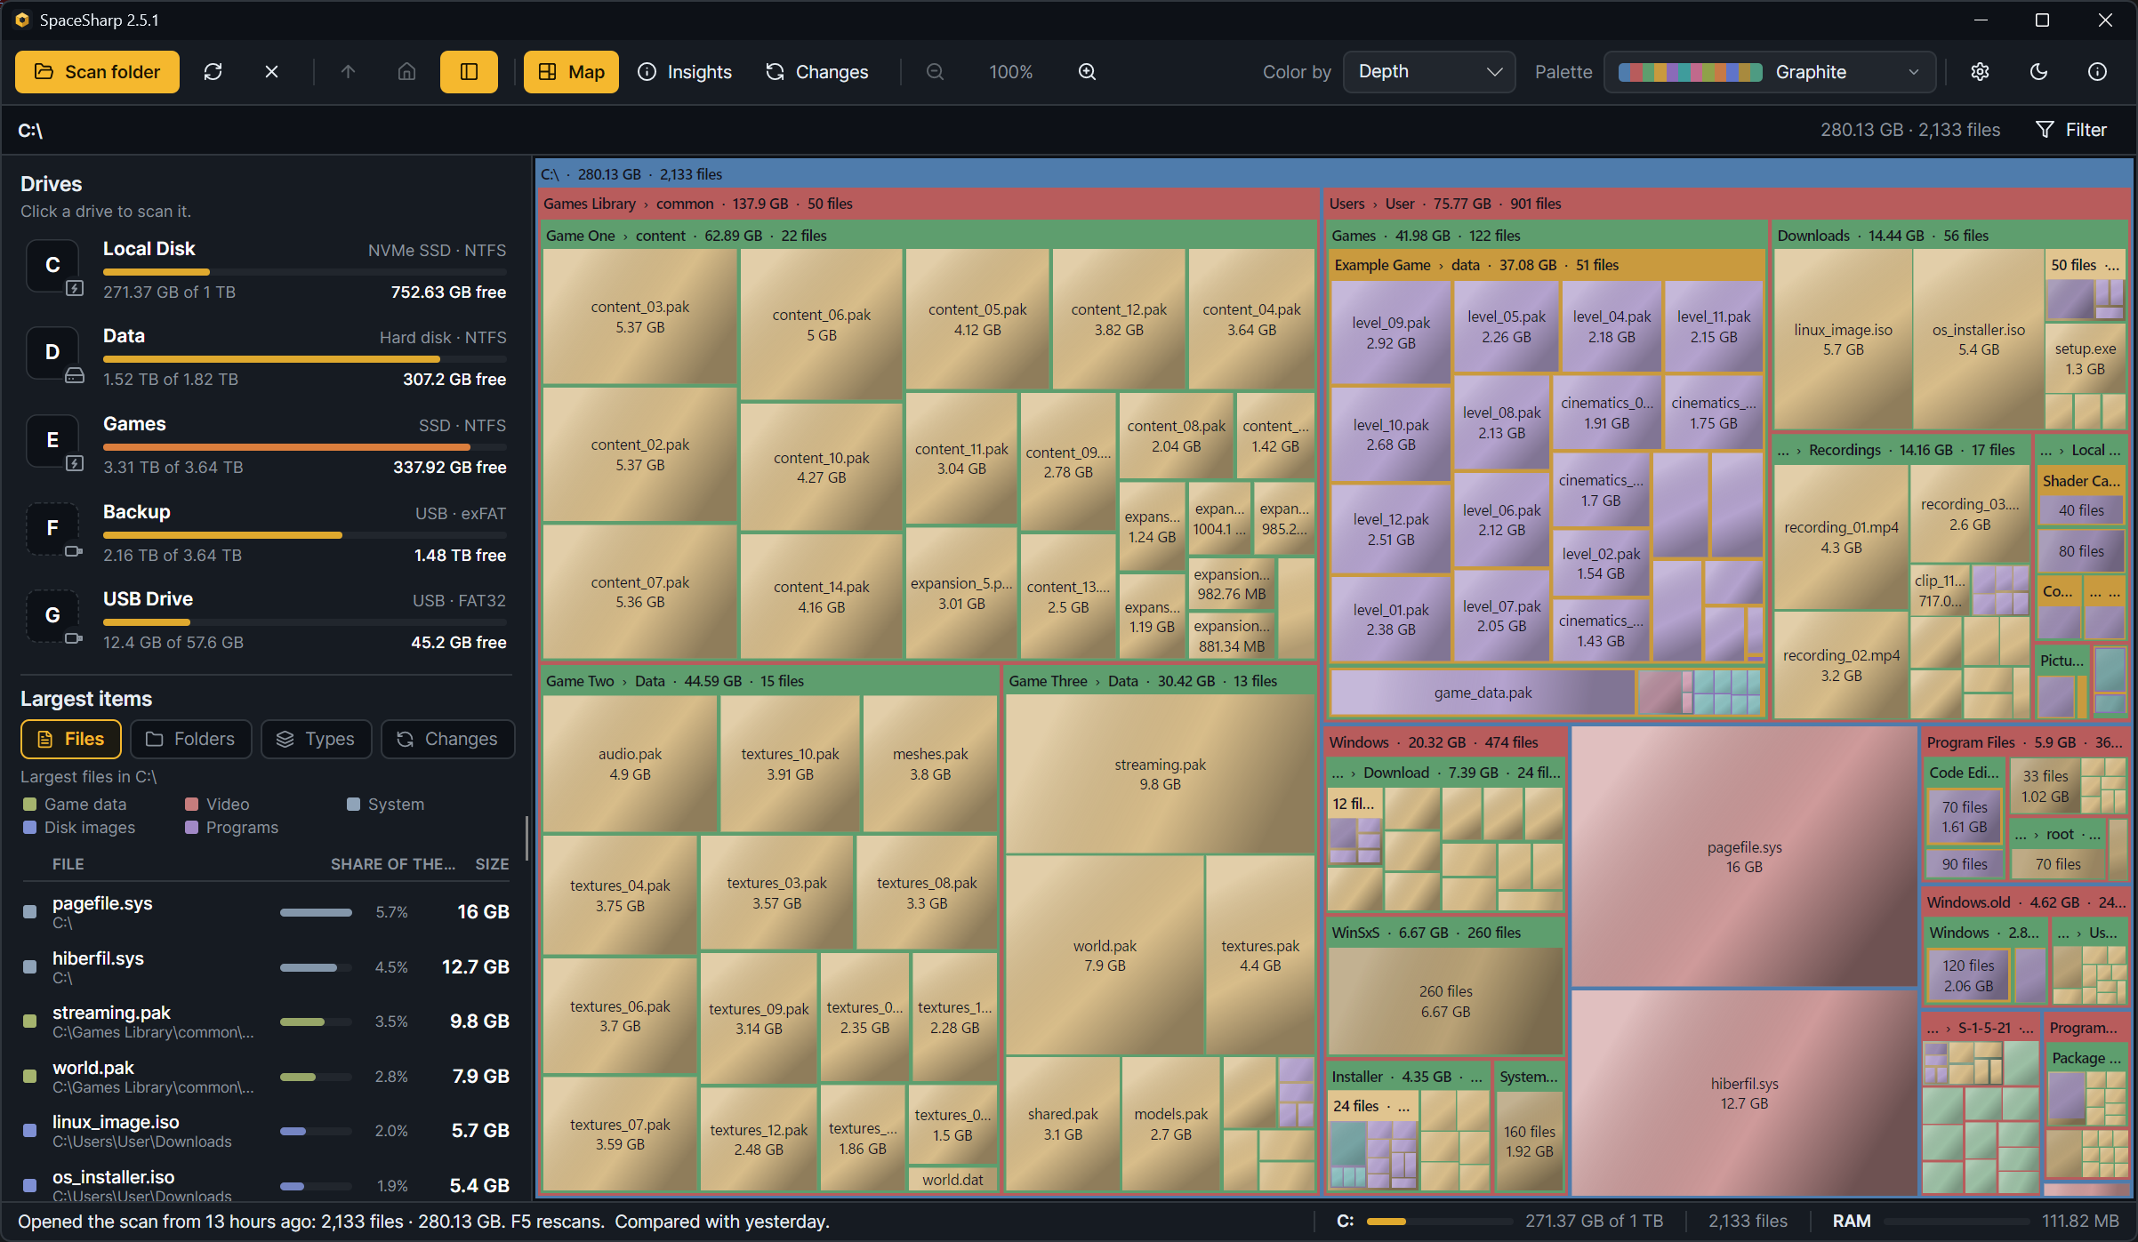2138x1242 pixels.
Task: Click the Game Two Data treemap header
Action: coord(768,681)
